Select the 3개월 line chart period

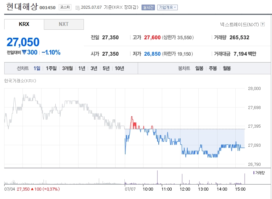67,68
